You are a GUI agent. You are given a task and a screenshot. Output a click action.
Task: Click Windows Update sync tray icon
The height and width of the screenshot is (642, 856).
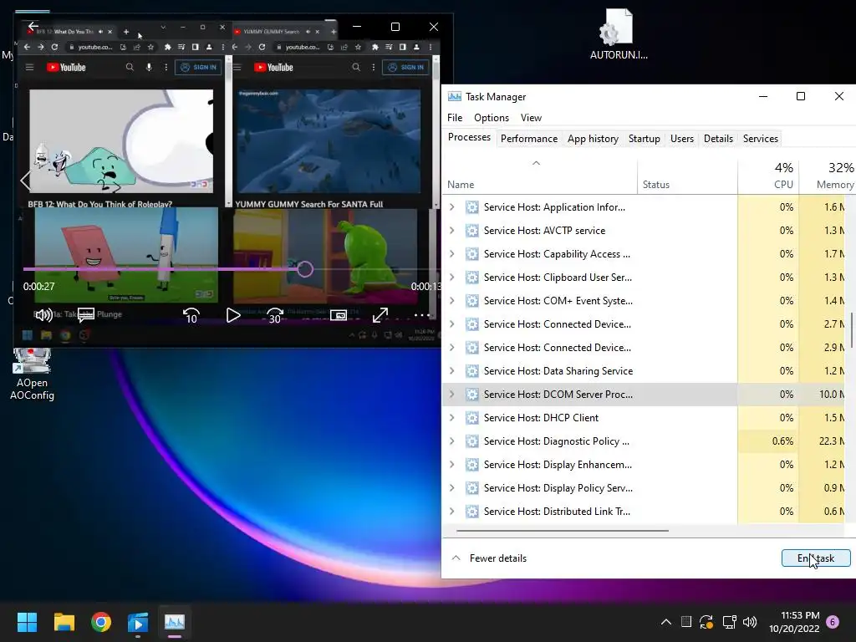click(x=706, y=622)
